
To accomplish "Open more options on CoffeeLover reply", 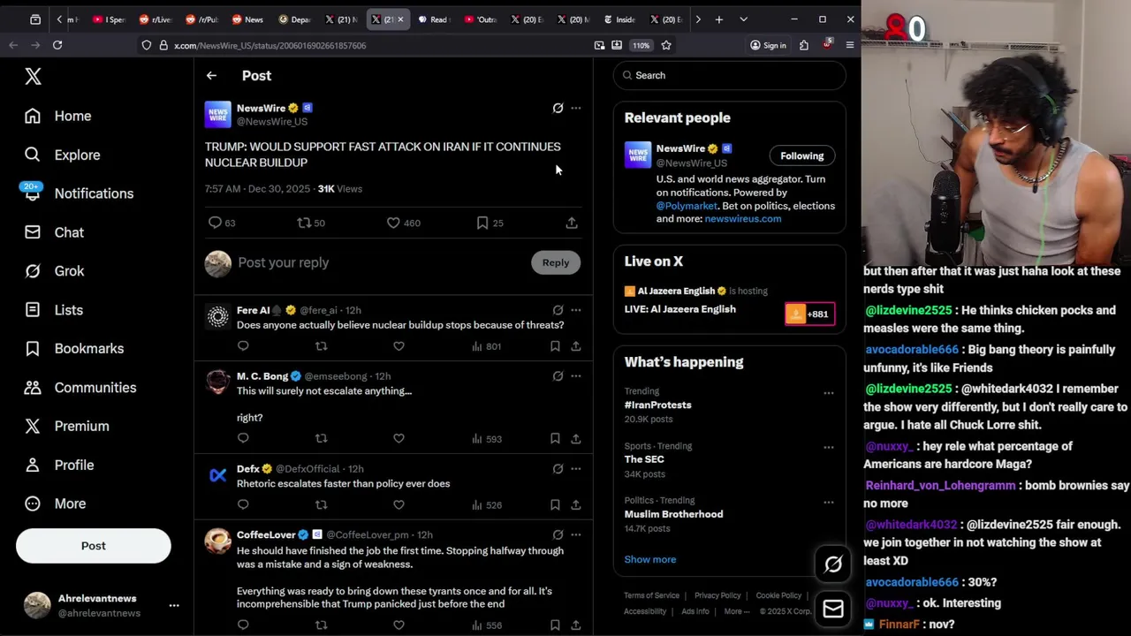I will click(576, 534).
